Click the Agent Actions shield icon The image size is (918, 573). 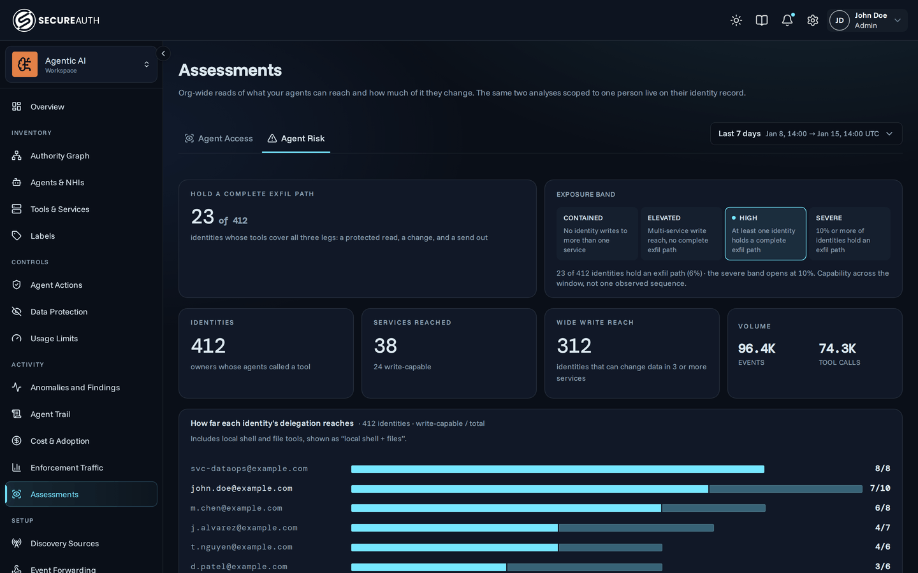[x=17, y=285]
